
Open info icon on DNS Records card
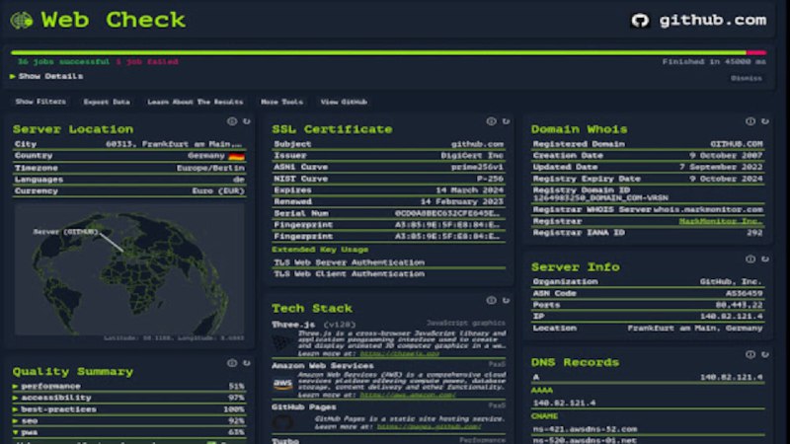point(750,354)
